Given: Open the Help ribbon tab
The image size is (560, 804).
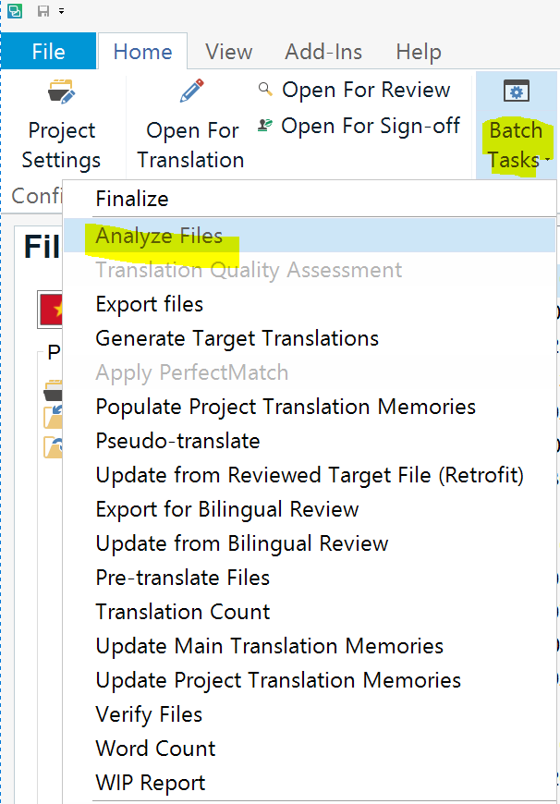Looking at the screenshot, I should (x=418, y=52).
